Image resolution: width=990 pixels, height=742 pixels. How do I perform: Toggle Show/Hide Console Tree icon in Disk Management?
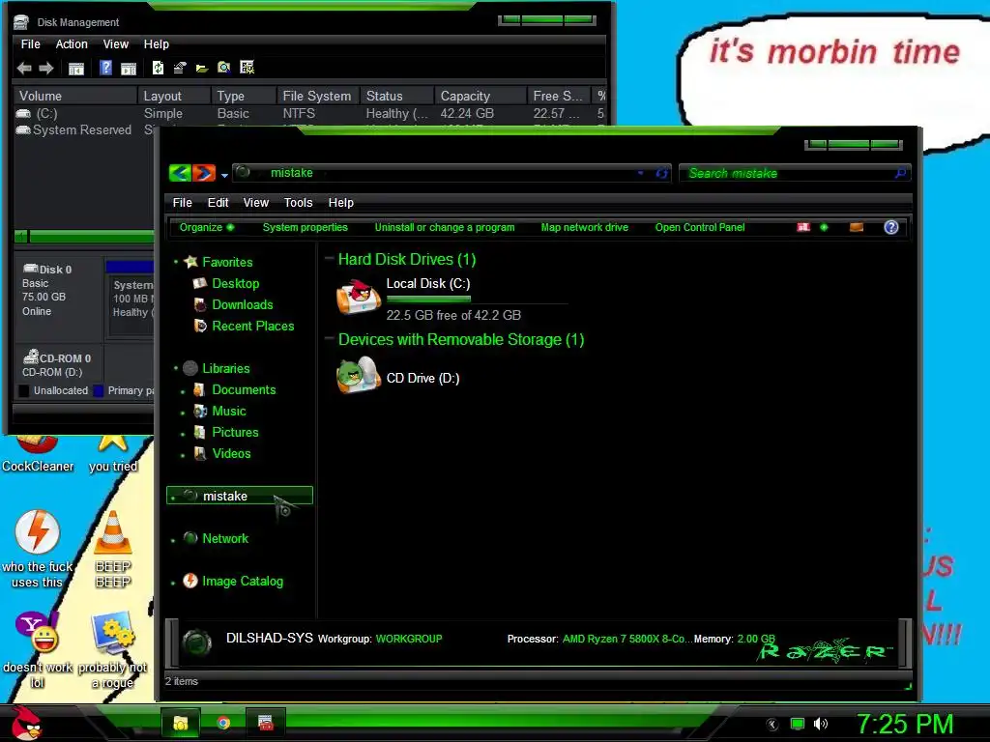75,69
